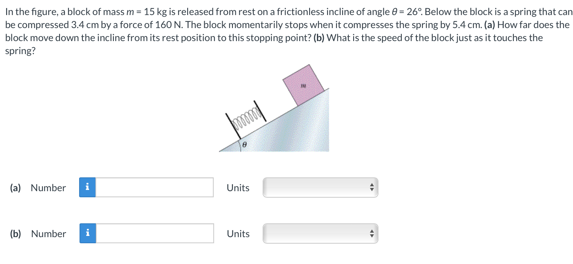The image size is (573, 264).
Task: Click the pink block labeled m in the figure
Action: coord(304,85)
